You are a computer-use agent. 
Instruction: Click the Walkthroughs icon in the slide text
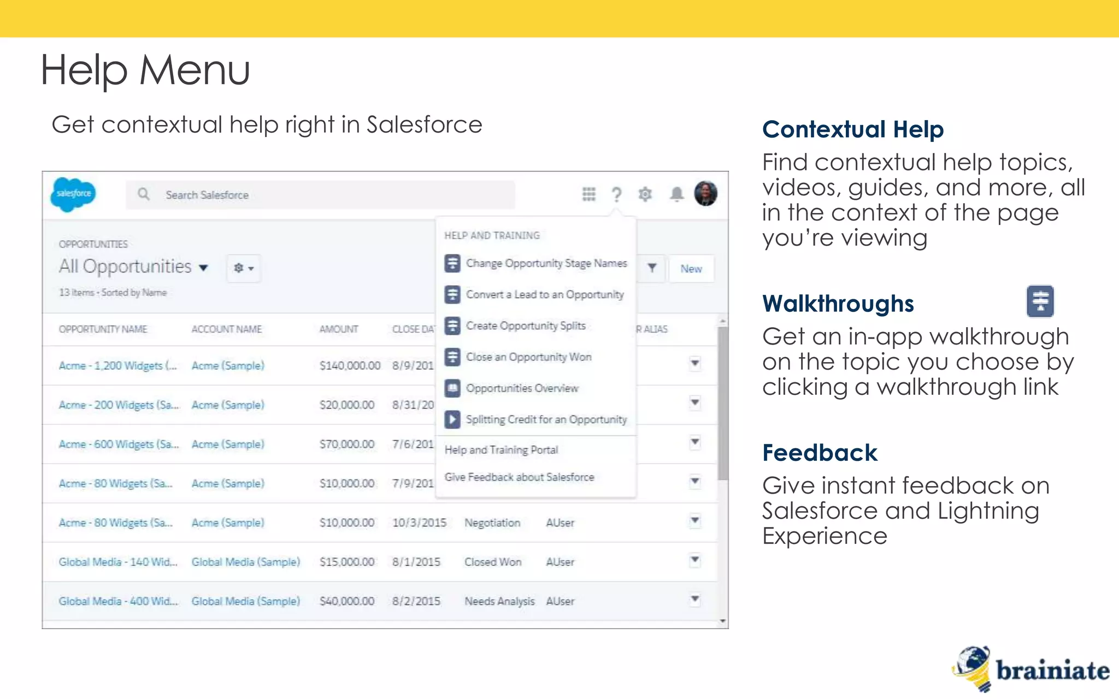[x=1040, y=301]
